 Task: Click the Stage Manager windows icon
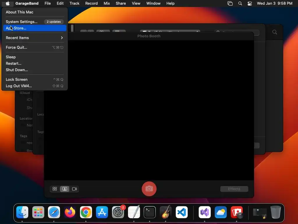[230, 3]
